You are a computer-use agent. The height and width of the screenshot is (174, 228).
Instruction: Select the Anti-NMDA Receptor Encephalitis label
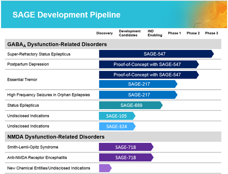coord(37,158)
